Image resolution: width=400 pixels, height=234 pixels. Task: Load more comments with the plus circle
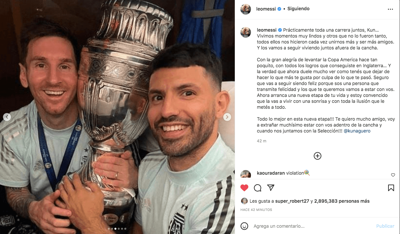[318, 156]
